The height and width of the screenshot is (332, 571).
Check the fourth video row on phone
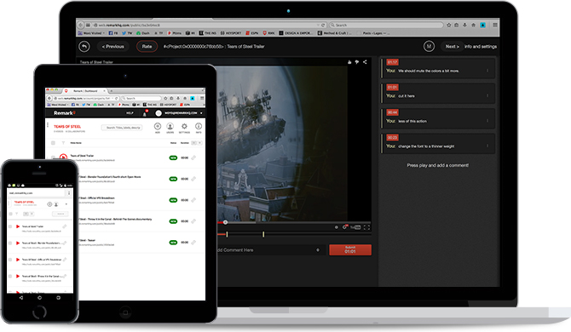[x=10, y=277]
